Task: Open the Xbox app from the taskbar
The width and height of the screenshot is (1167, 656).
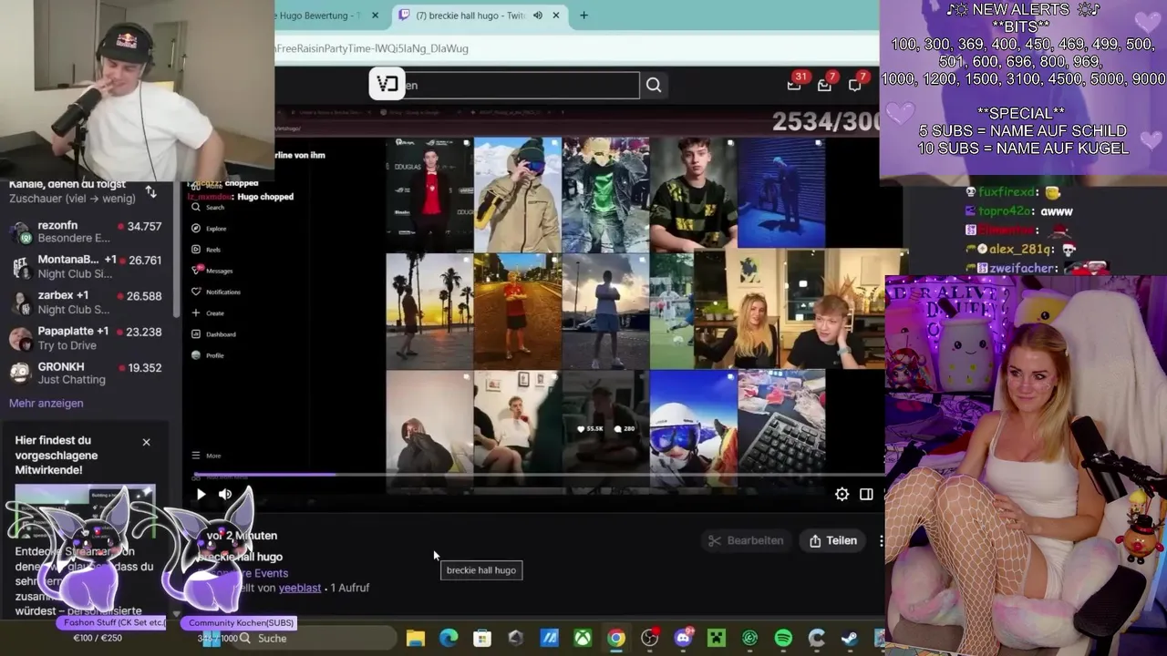Action: point(583,639)
